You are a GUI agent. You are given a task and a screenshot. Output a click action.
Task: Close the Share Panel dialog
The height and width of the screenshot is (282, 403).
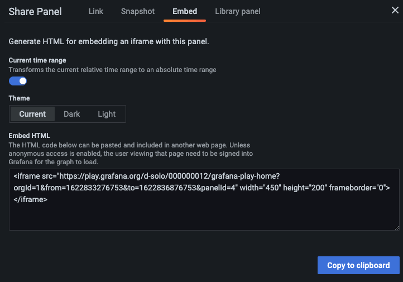pyautogui.click(x=394, y=10)
